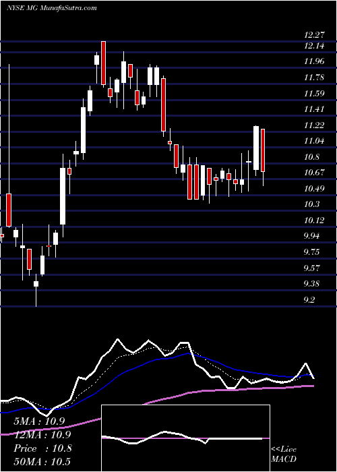The width and height of the screenshot is (337, 472).
Task: Click the 11.59 price level label
Action: [315, 93]
